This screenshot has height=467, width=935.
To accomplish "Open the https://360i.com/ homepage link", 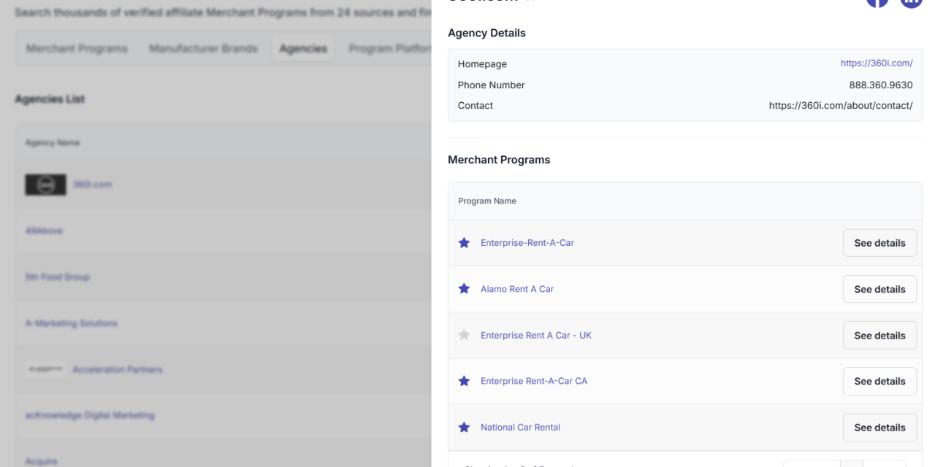I will point(877,63).
